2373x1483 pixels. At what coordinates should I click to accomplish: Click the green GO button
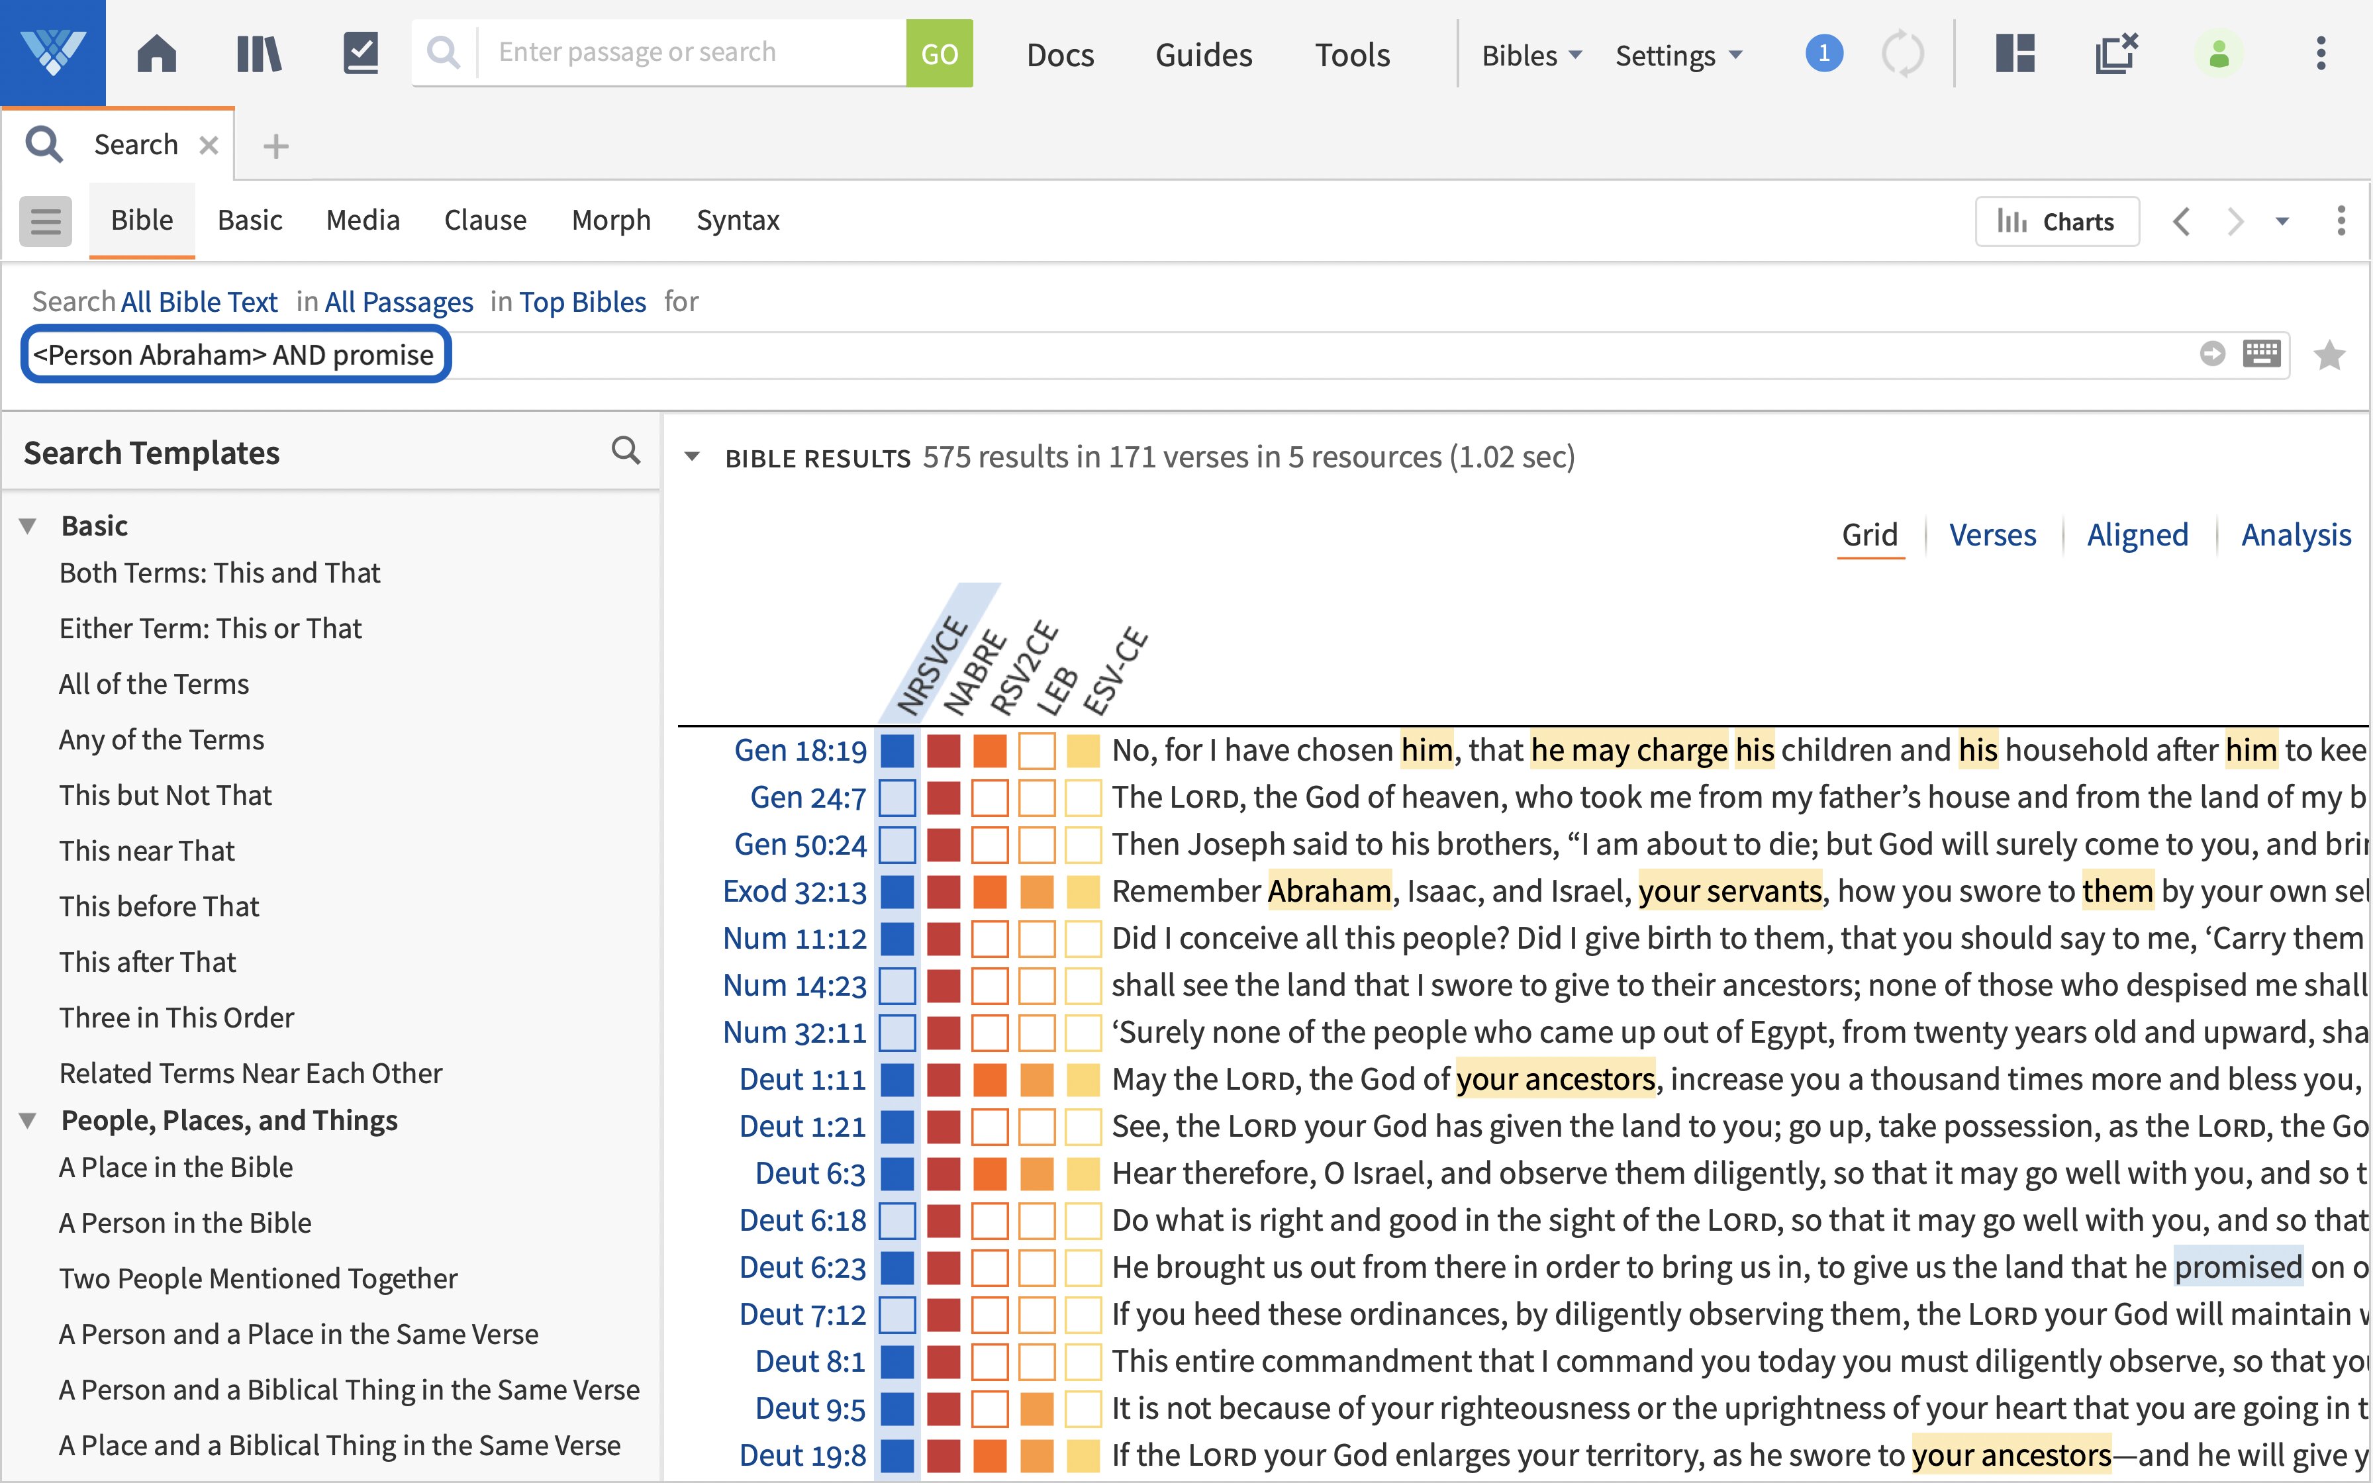pyautogui.click(x=938, y=53)
